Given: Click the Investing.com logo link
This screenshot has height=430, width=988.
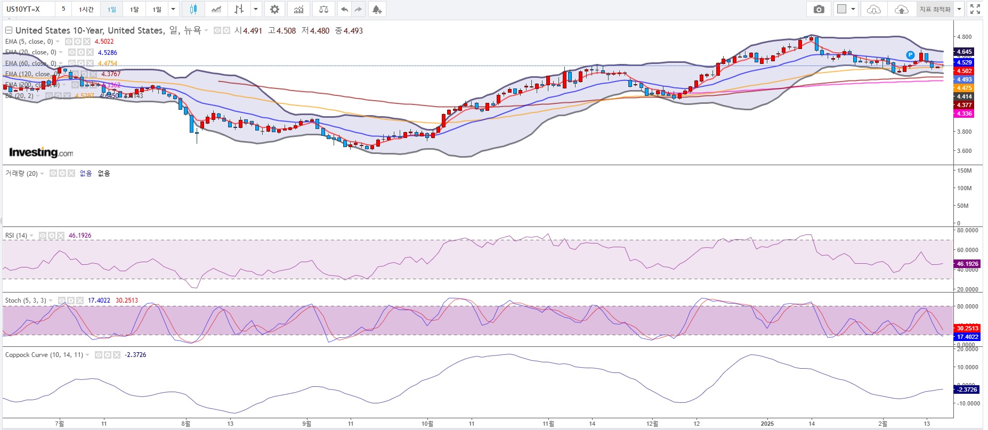Looking at the screenshot, I should [41, 152].
